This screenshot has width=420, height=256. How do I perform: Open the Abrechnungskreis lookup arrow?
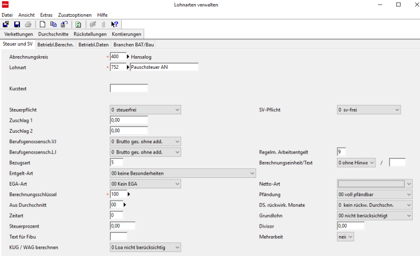128,57
